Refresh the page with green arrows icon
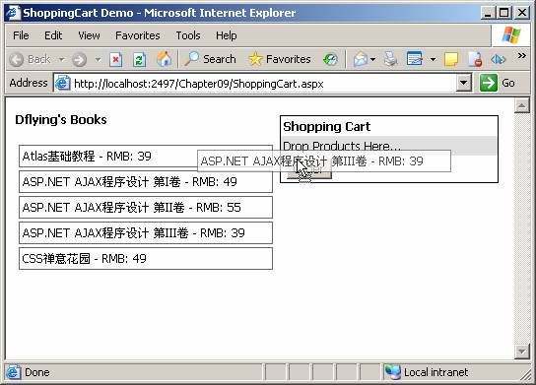The height and width of the screenshot is (385, 536). point(139,59)
